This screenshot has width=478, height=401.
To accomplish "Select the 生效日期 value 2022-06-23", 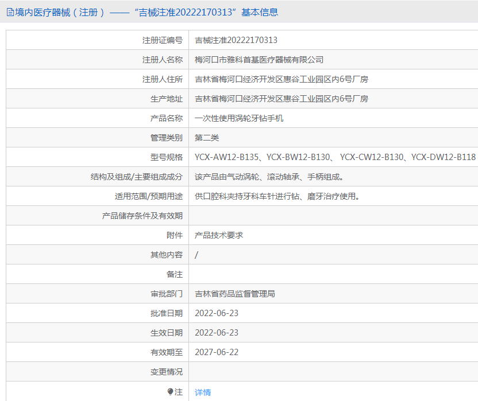I will tap(217, 333).
